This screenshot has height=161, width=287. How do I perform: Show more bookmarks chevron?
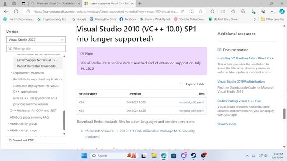point(254,19)
